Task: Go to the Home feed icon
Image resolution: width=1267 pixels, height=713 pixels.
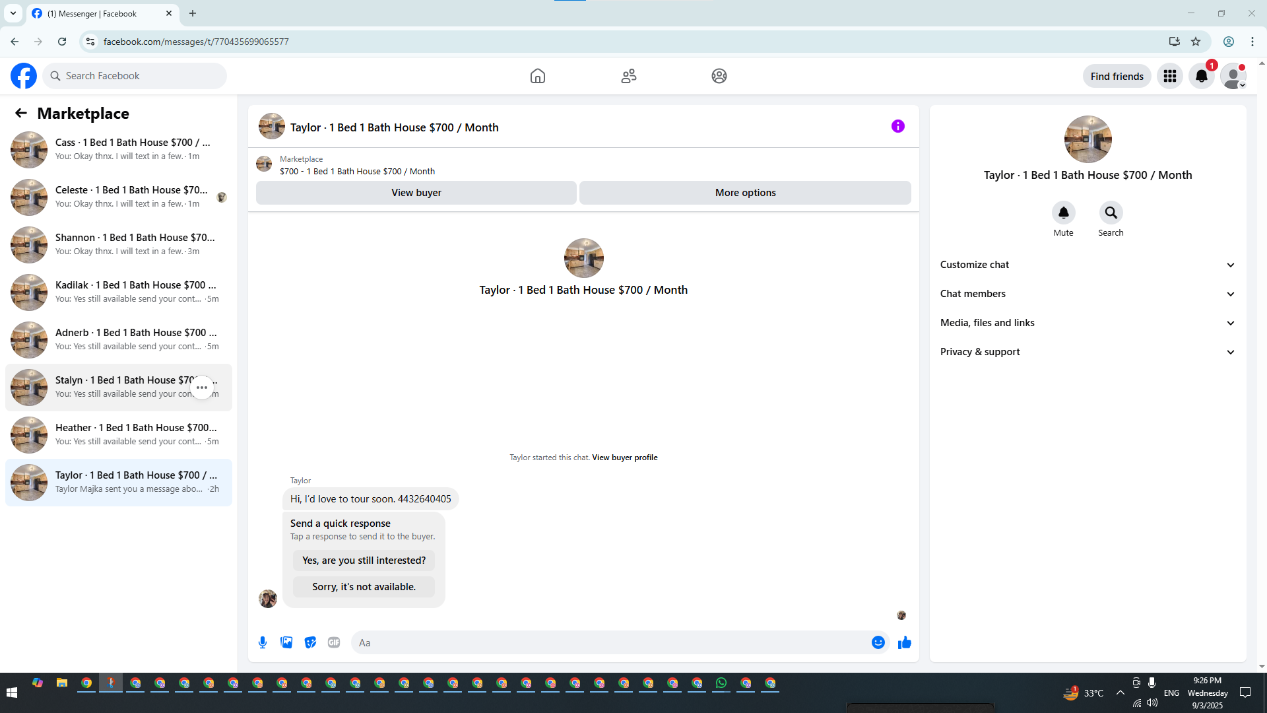Action: tap(538, 76)
